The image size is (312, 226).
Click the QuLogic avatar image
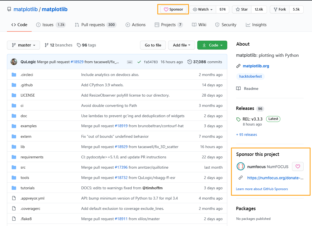(14, 62)
